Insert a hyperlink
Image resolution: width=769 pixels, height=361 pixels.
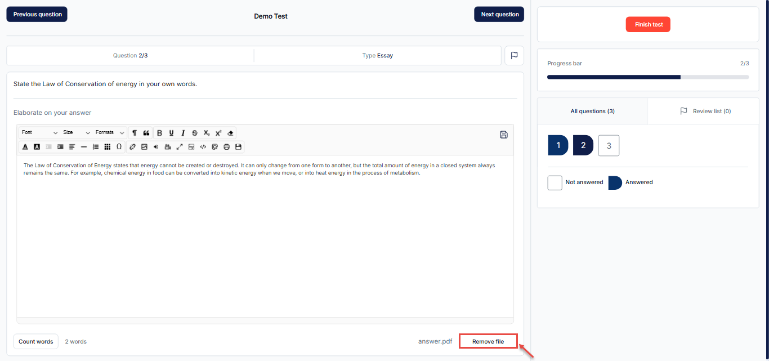132,147
